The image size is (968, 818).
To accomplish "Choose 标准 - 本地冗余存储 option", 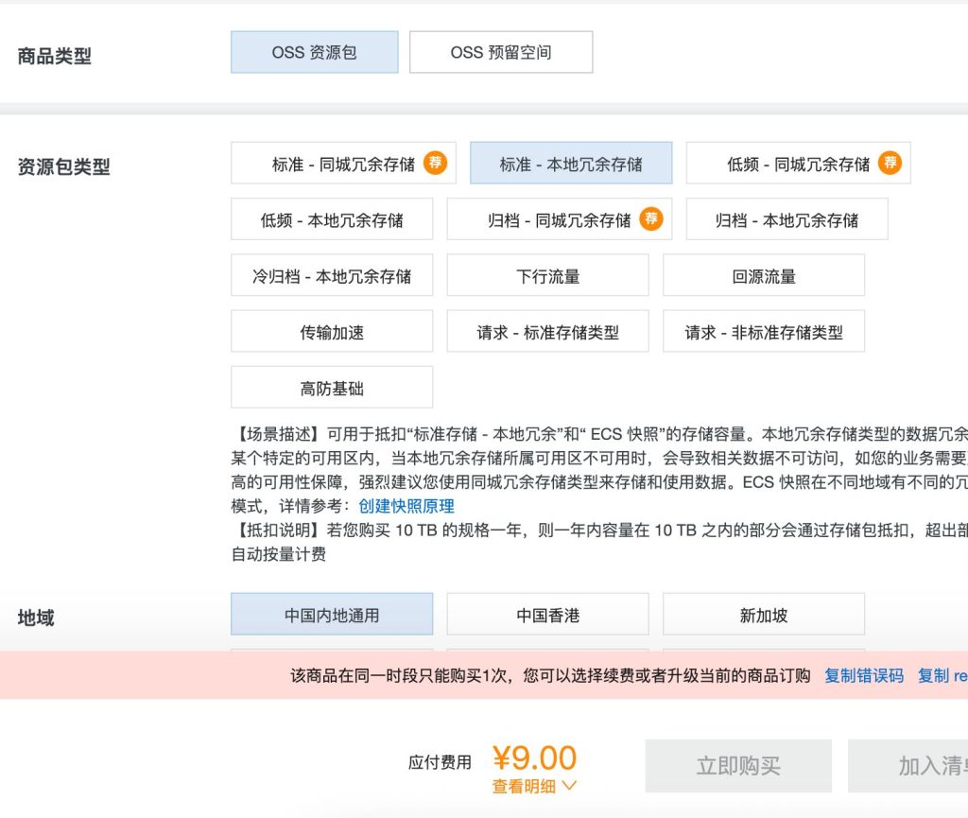I will [570, 164].
